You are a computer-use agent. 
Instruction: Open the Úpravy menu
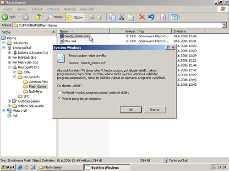pos(22,9)
